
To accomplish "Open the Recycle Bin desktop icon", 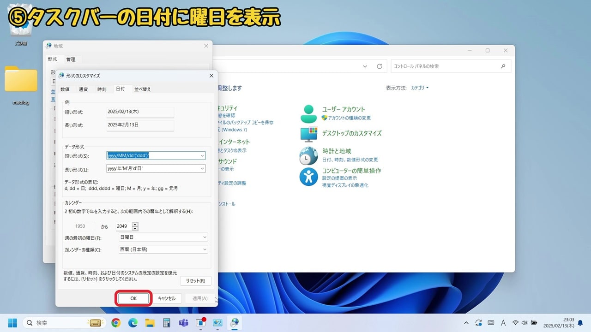I will pos(21,25).
